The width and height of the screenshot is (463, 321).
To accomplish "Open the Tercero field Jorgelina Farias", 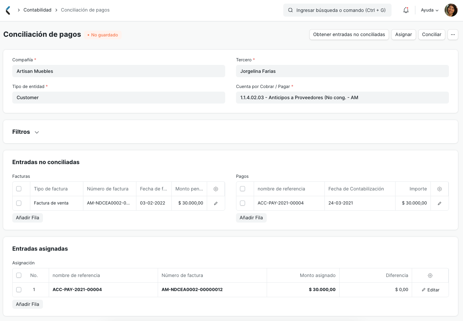I will point(342,71).
